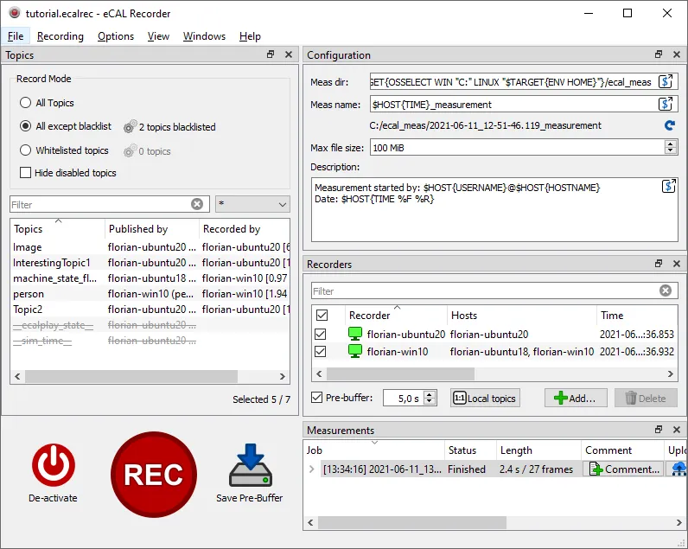Click the Save Pre-Buffer icon

[x=250, y=465]
